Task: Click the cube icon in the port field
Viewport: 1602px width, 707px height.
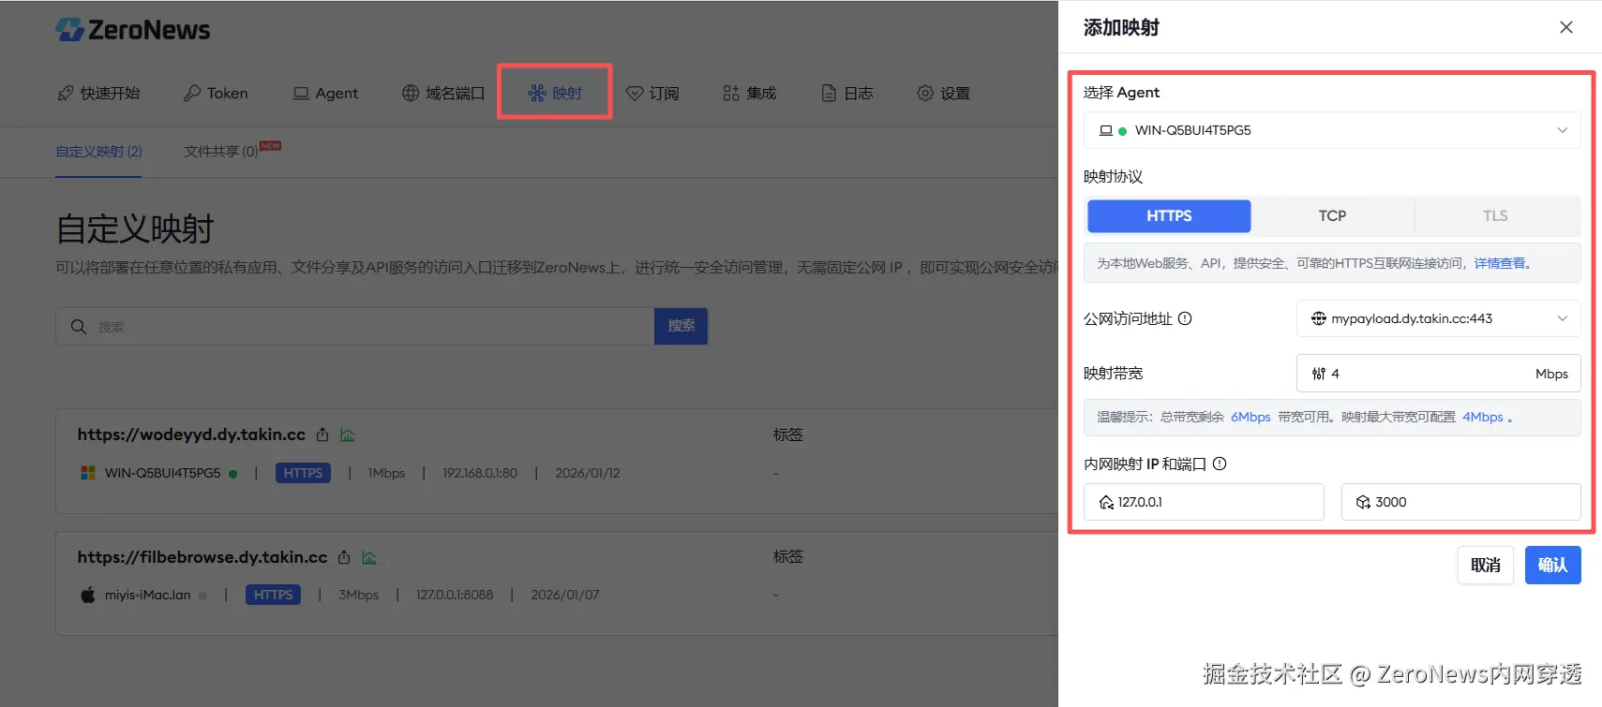Action: click(1363, 502)
